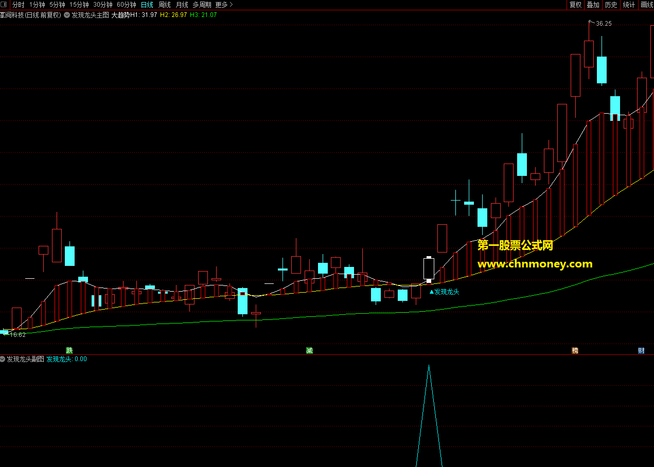Switch to the 分时 intraday view
Viewport: 654px width, 467px height.
(x=19, y=5)
